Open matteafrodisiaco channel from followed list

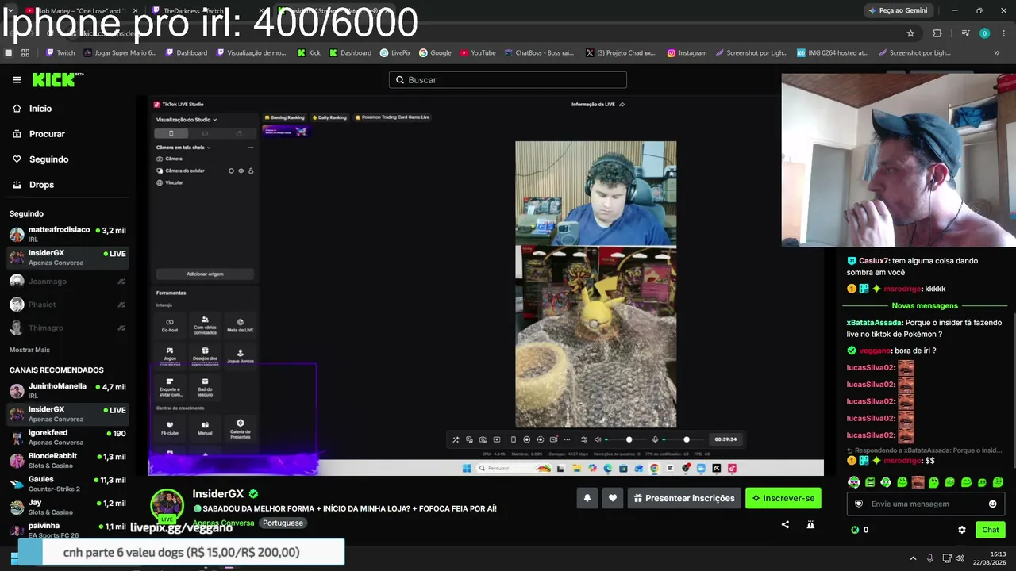tap(67, 234)
